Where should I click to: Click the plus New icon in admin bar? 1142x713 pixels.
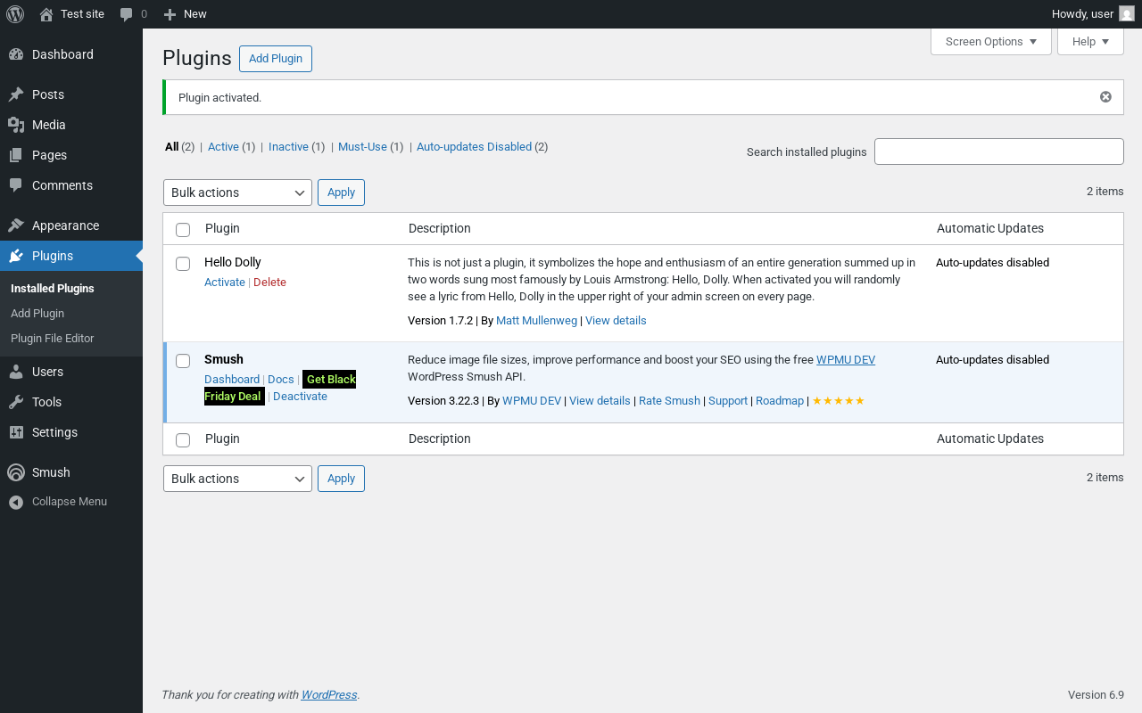(170, 14)
